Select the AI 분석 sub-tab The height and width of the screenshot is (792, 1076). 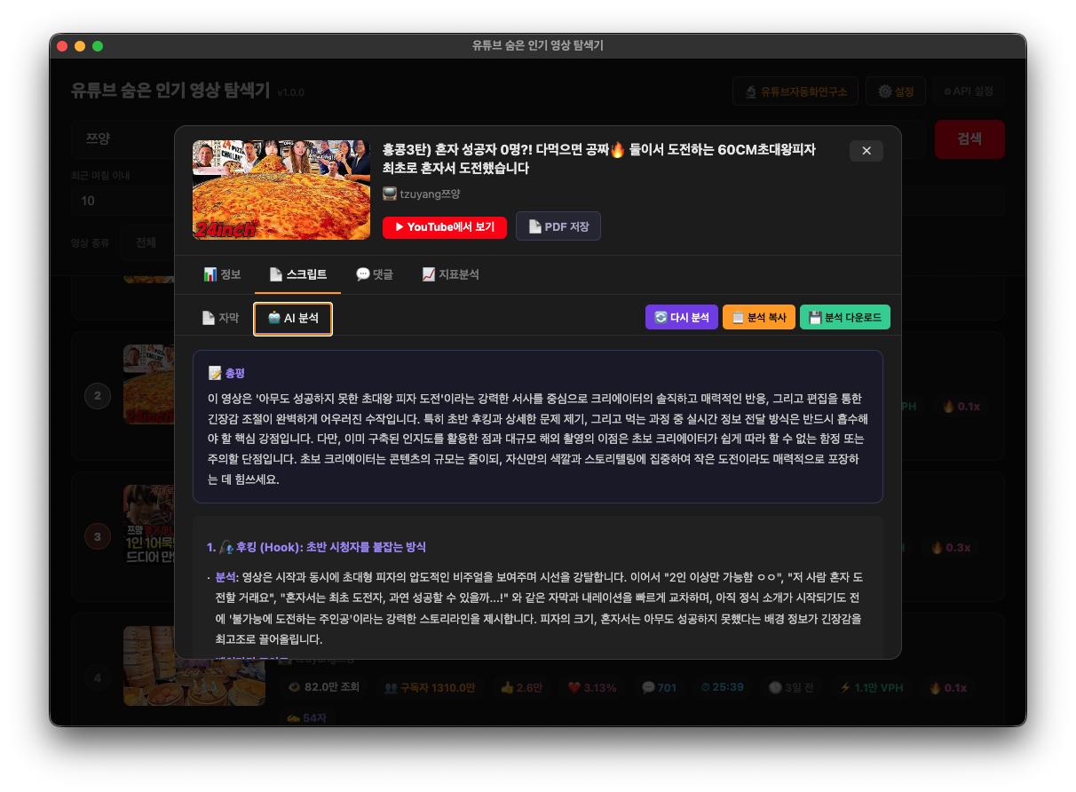[x=293, y=319]
